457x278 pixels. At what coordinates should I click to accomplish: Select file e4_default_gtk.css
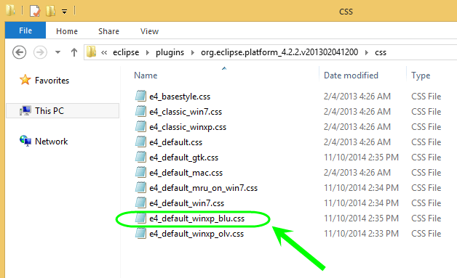coord(183,158)
